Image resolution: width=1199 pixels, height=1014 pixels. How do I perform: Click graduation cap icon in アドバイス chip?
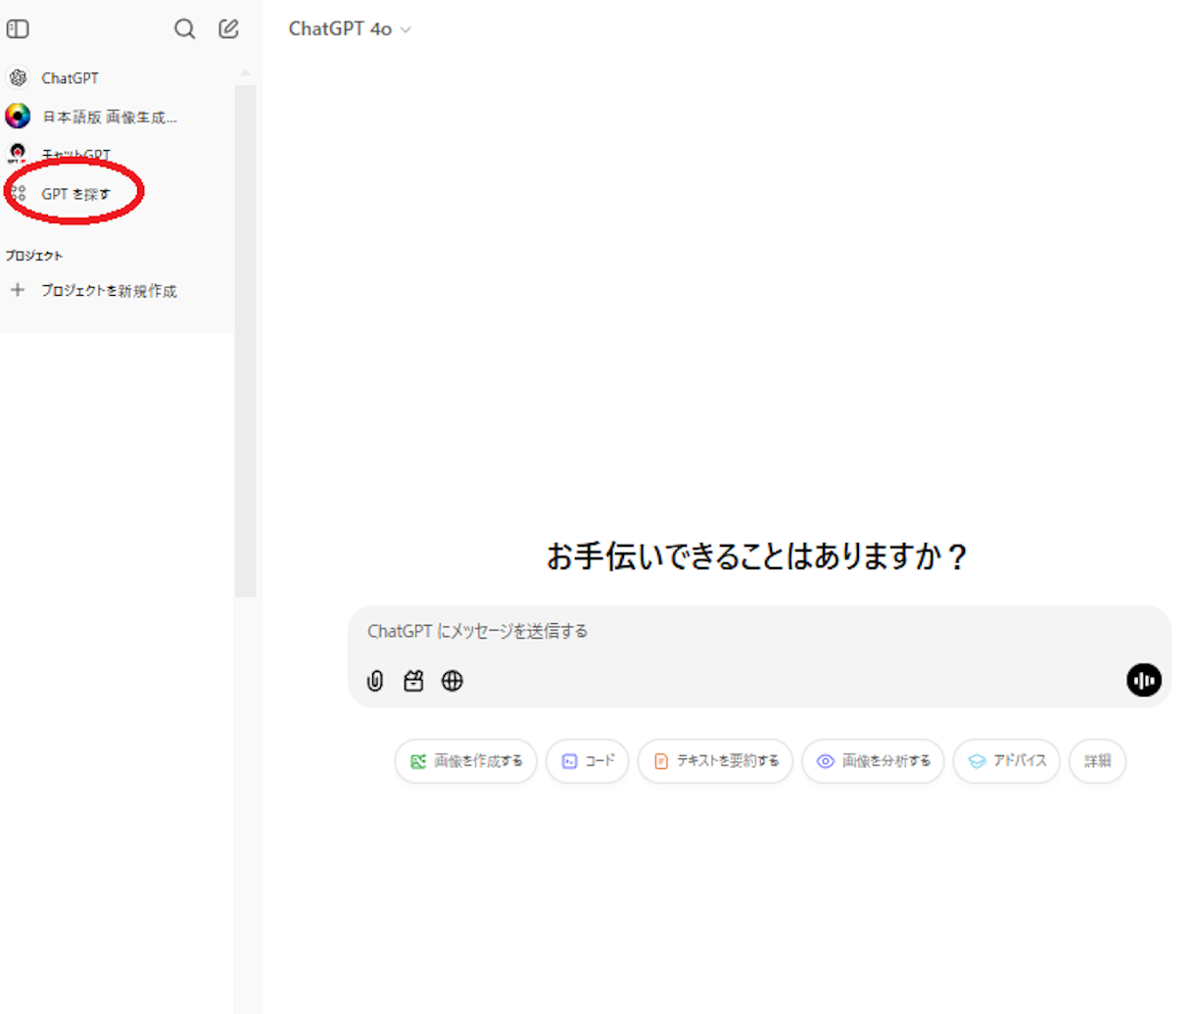click(x=977, y=761)
